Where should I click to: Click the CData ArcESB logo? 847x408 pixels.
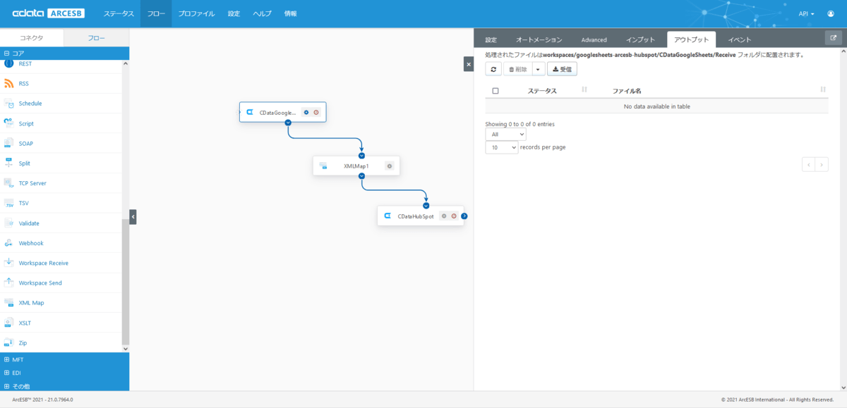tap(49, 13)
